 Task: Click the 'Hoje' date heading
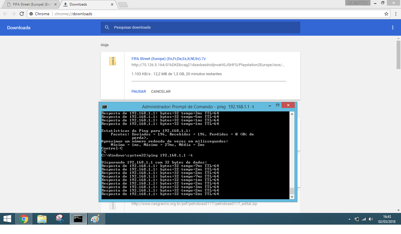pos(105,45)
